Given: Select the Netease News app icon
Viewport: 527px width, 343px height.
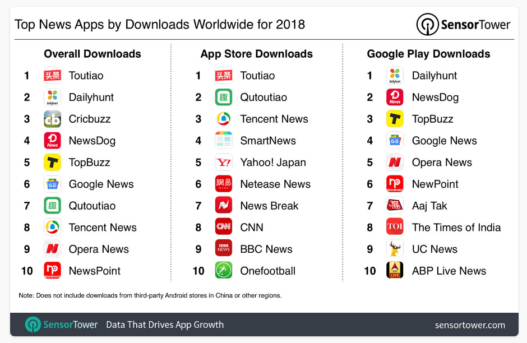Looking at the screenshot, I should pyautogui.click(x=224, y=184).
